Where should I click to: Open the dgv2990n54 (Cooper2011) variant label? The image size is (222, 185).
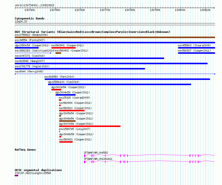pyautogui.click(x=32, y=45)
